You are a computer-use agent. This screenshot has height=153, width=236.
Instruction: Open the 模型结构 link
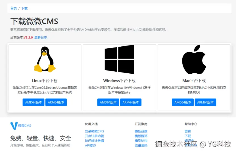(x=141, y=141)
